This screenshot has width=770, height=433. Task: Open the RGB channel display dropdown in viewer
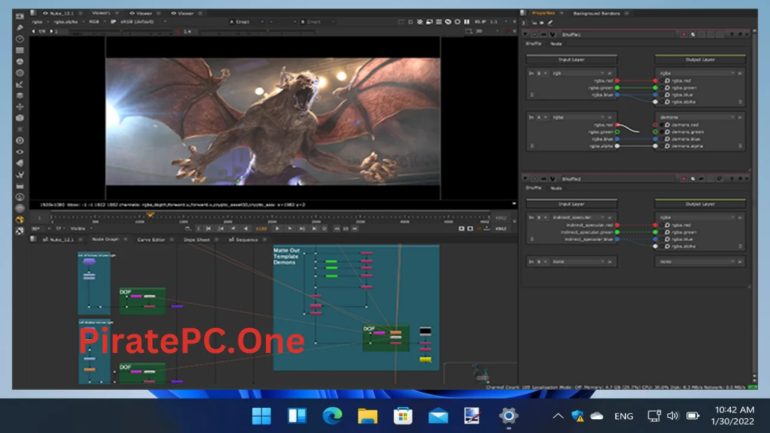tap(96, 22)
